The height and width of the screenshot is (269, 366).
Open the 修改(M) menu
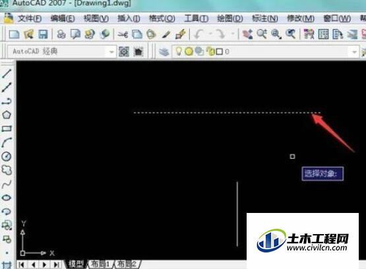pos(301,18)
